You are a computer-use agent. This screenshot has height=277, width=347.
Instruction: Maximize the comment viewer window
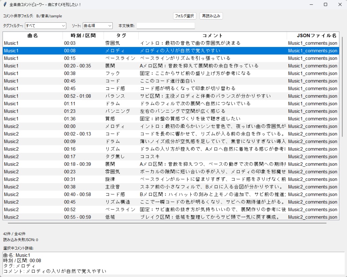pos(326,4)
